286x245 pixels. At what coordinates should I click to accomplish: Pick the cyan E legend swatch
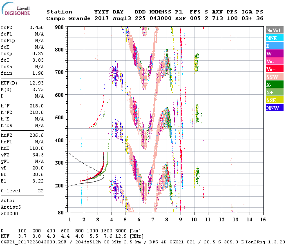274,46
